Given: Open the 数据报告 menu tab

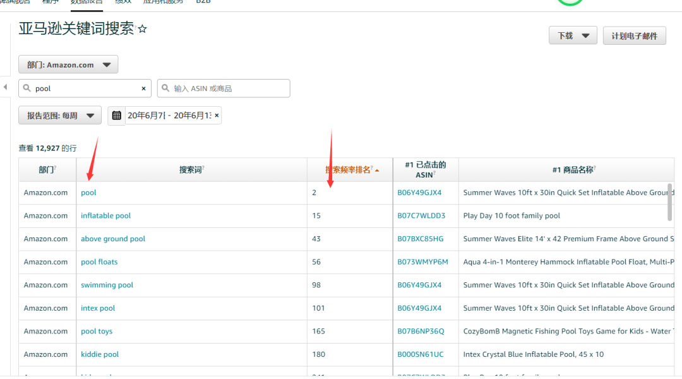Looking at the screenshot, I should click(88, 2).
